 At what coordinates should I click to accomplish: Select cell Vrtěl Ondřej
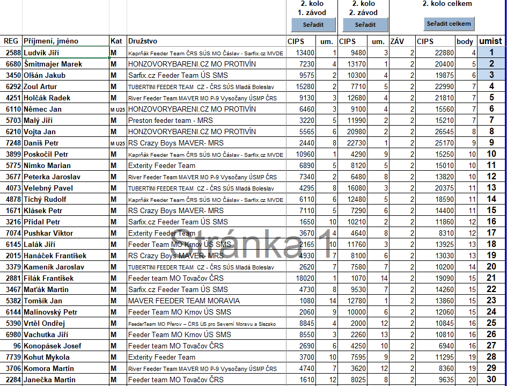(x=66, y=323)
